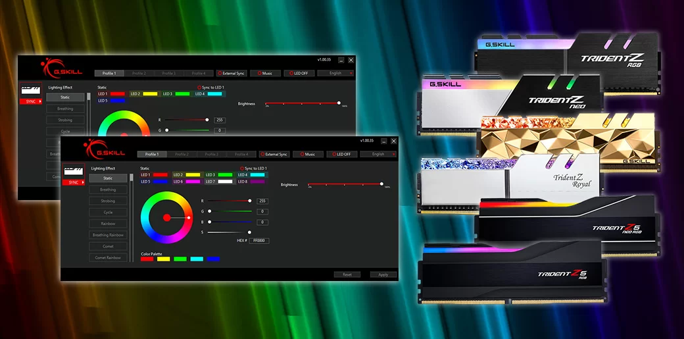
Task: Select Static lighting effect in front window
Action: click(x=108, y=178)
